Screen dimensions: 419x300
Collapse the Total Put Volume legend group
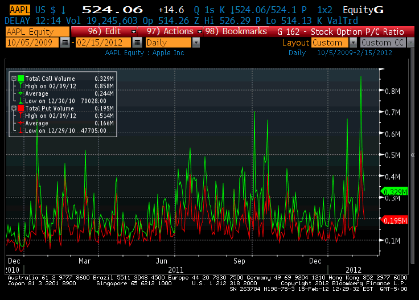[x=14, y=108]
